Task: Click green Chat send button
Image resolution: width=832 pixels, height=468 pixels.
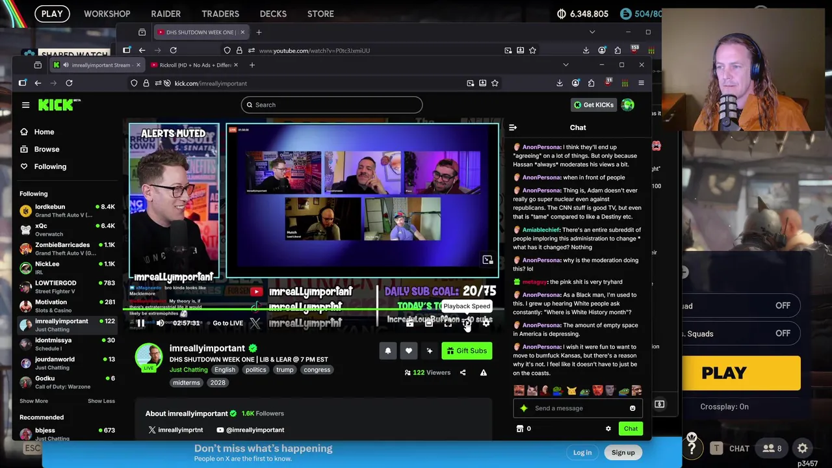Action: click(x=630, y=429)
